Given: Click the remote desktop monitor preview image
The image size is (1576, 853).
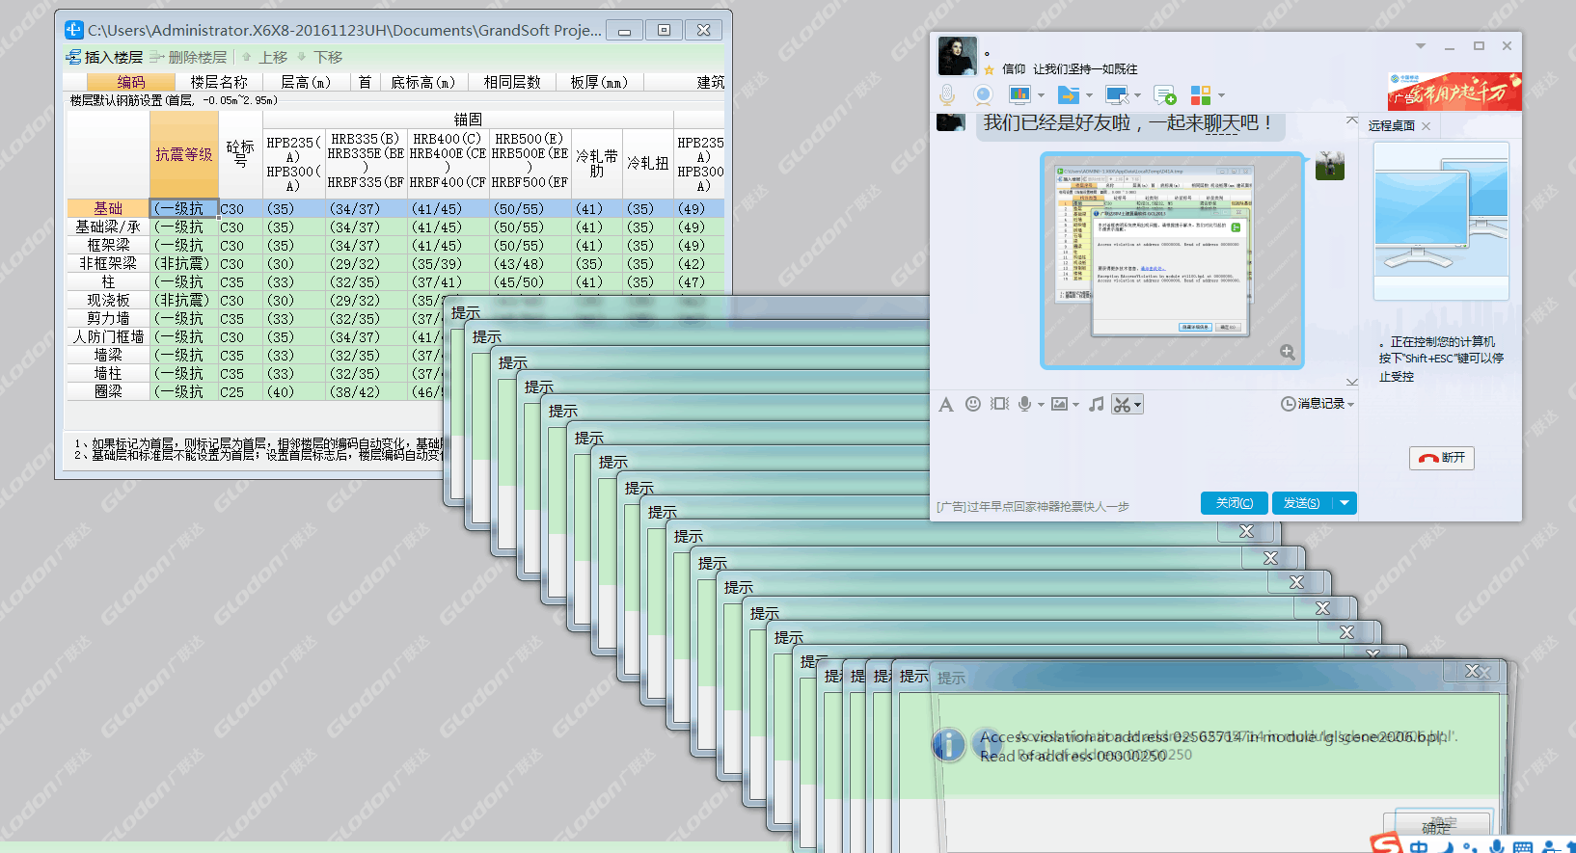Looking at the screenshot, I should click(1441, 220).
